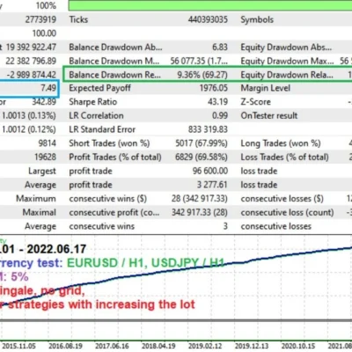Click the green history quality progress bar
The width and height of the screenshot is (352, 352).
[210, 5]
